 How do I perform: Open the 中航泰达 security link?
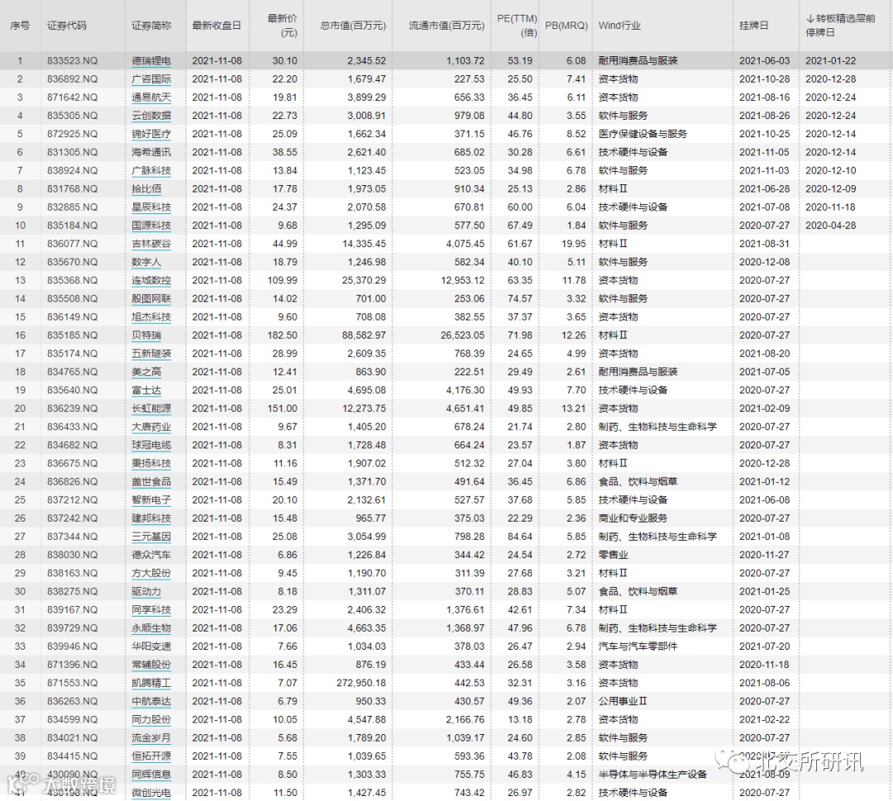[x=151, y=701]
